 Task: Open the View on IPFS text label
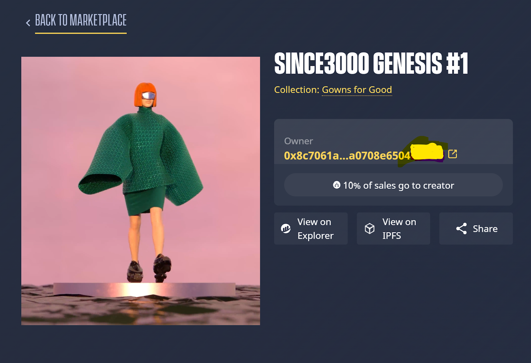click(x=399, y=229)
